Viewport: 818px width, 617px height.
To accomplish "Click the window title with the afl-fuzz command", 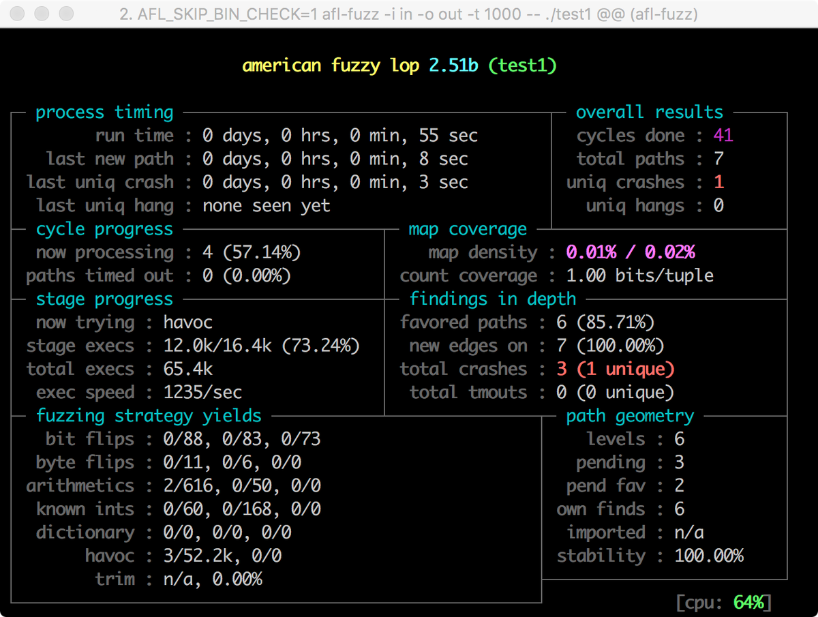I will [x=408, y=14].
